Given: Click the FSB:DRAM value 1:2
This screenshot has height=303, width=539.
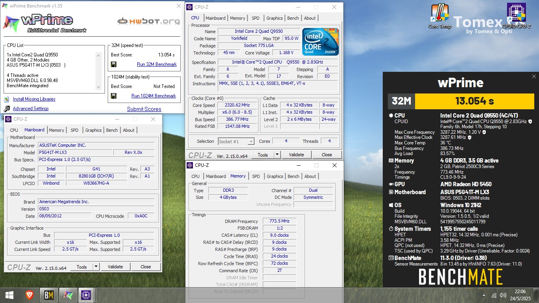Looking at the screenshot, I should coord(279,228).
